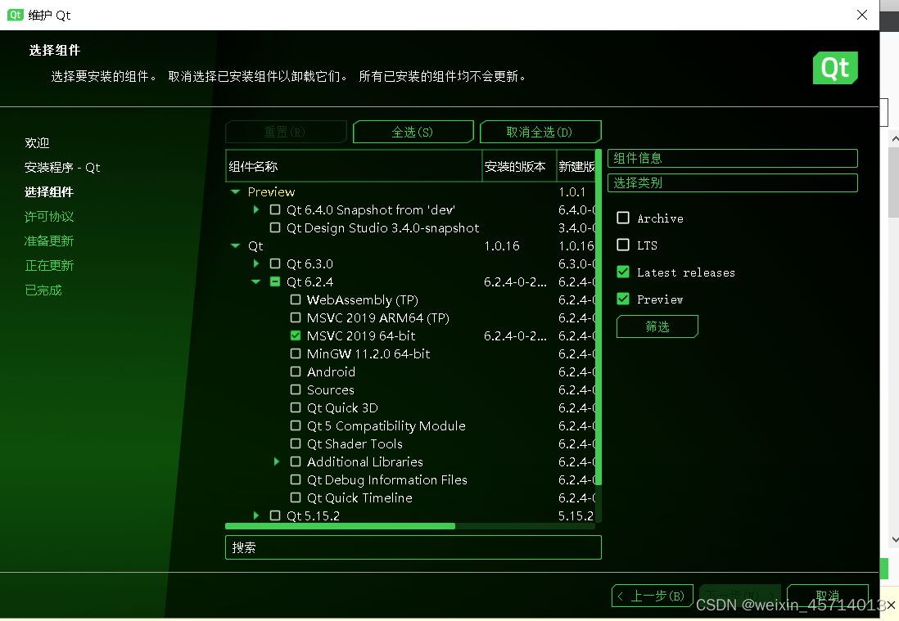Screen dimensions: 899x621
Task: Expand the Additional Libraries node
Action: click(x=277, y=461)
